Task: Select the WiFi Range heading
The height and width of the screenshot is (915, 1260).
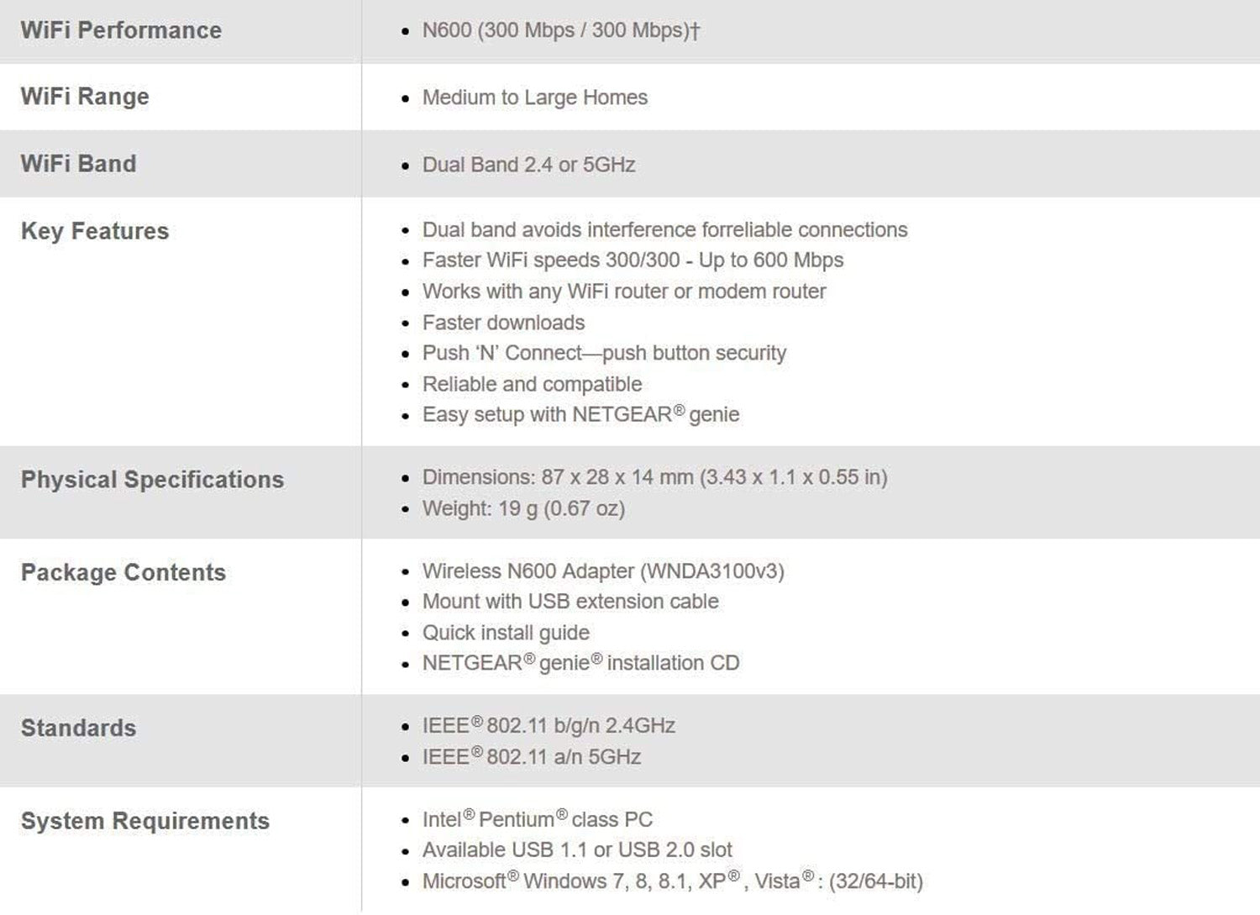Action: point(85,97)
